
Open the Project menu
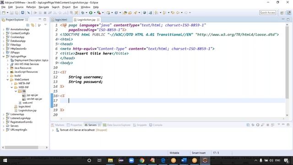coord(66,7)
